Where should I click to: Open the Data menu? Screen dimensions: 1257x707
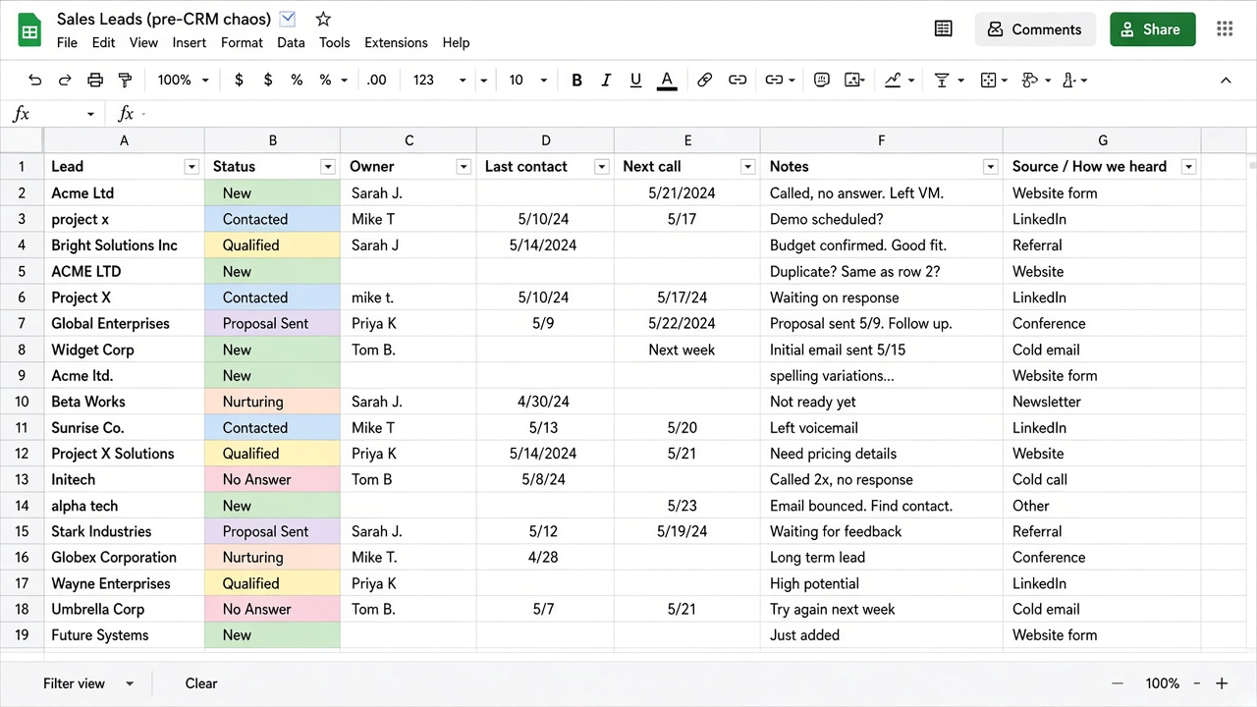click(x=291, y=42)
